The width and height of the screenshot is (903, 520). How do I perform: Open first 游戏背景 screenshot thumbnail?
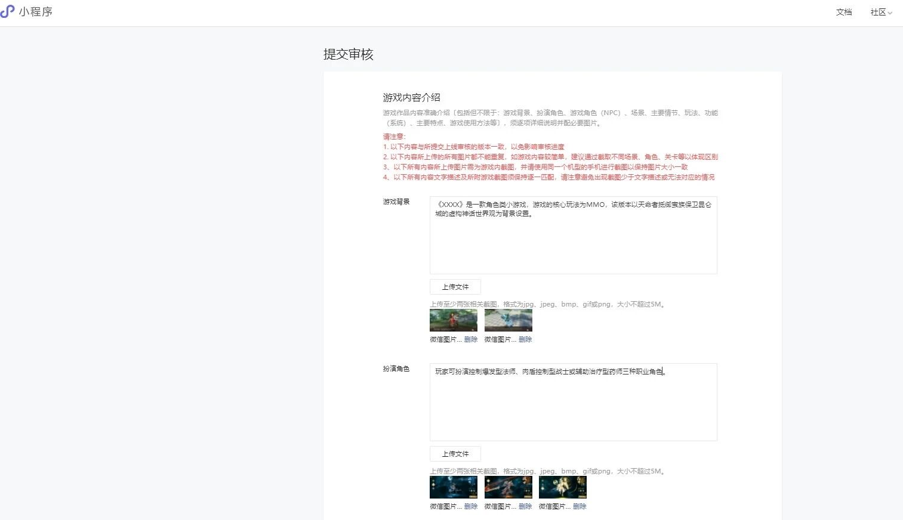pyautogui.click(x=454, y=320)
